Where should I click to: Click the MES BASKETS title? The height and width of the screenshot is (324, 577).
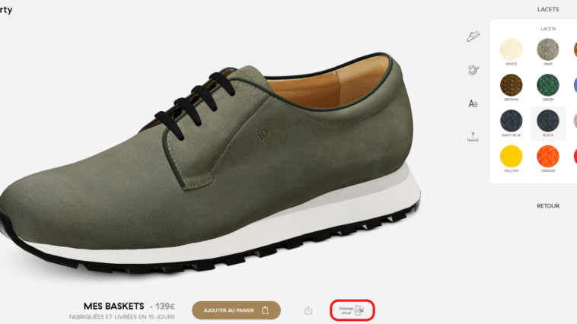(113, 306)
